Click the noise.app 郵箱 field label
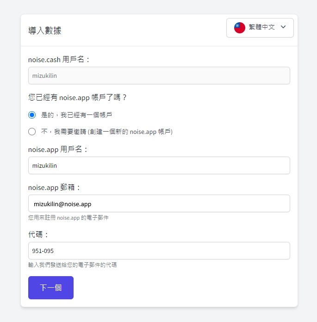Image resolution: width=317 pixels, height=322 pixels. (x=54, y=187)
